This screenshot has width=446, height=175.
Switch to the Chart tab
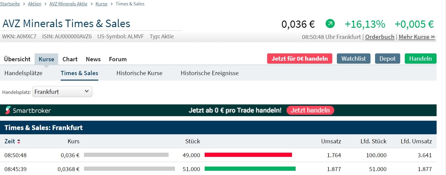click(x=70, y=59)
